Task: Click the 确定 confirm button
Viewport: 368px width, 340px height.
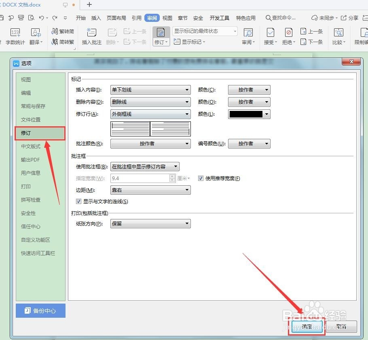Action: click(306, 326)
